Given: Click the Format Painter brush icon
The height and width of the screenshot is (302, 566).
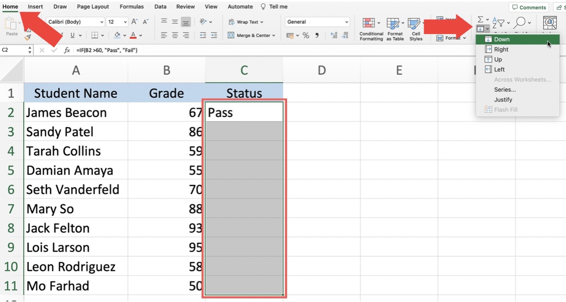Looking at the screenshot, I should pyautogui.click(x=28, y=37).
